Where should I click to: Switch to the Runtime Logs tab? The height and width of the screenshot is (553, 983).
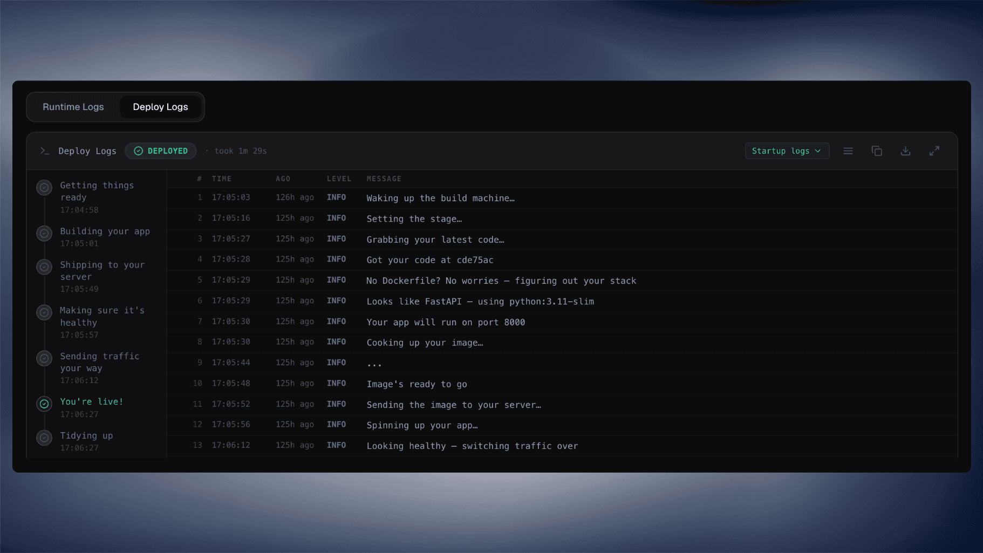tap(73, 107)
